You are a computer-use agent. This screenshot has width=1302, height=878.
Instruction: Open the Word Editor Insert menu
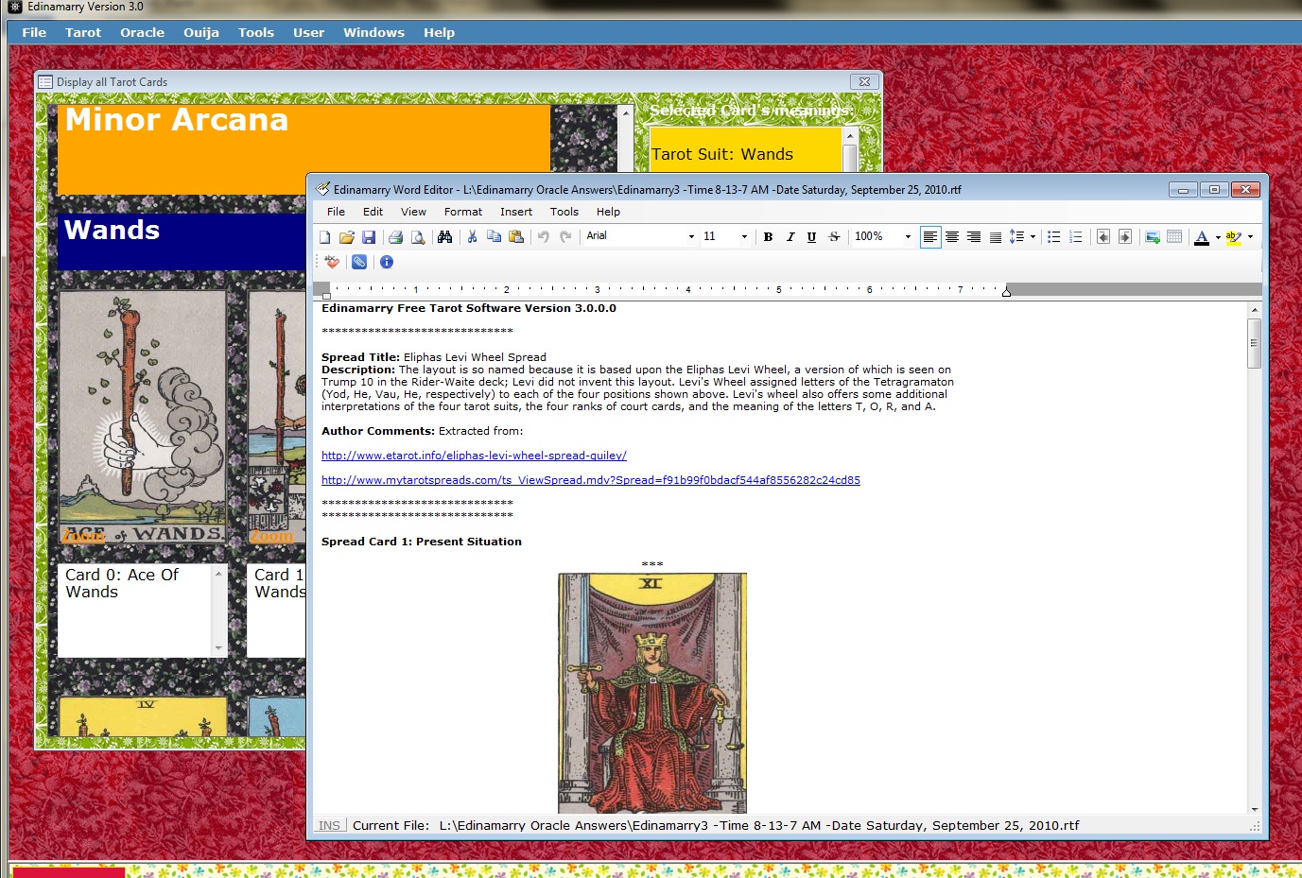click(516, 212)
